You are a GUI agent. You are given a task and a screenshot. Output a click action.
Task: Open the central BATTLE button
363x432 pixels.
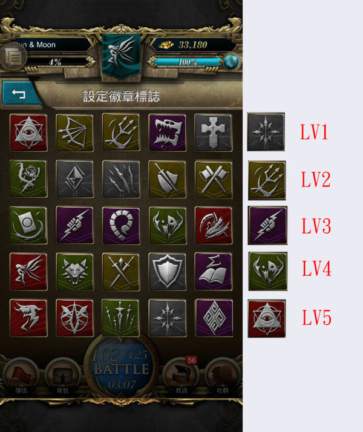tap(121, 368)
